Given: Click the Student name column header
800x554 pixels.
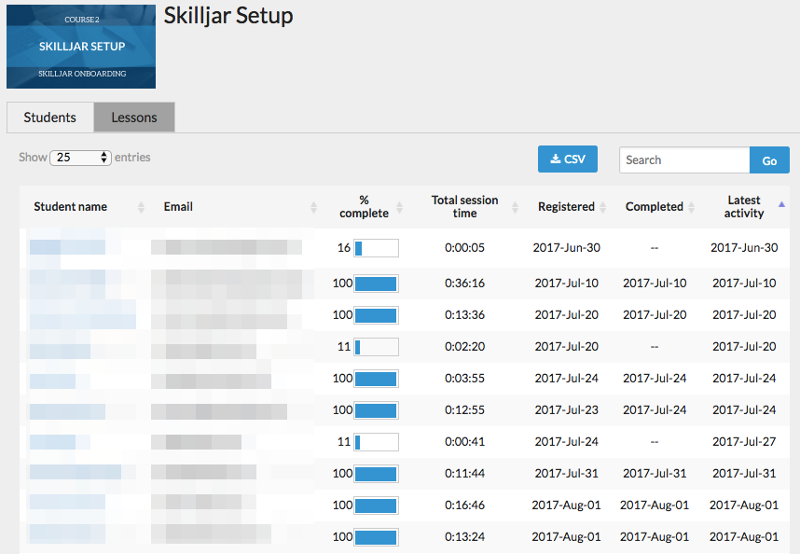Looking at the screenshot, I should click(x=71, y=207).
